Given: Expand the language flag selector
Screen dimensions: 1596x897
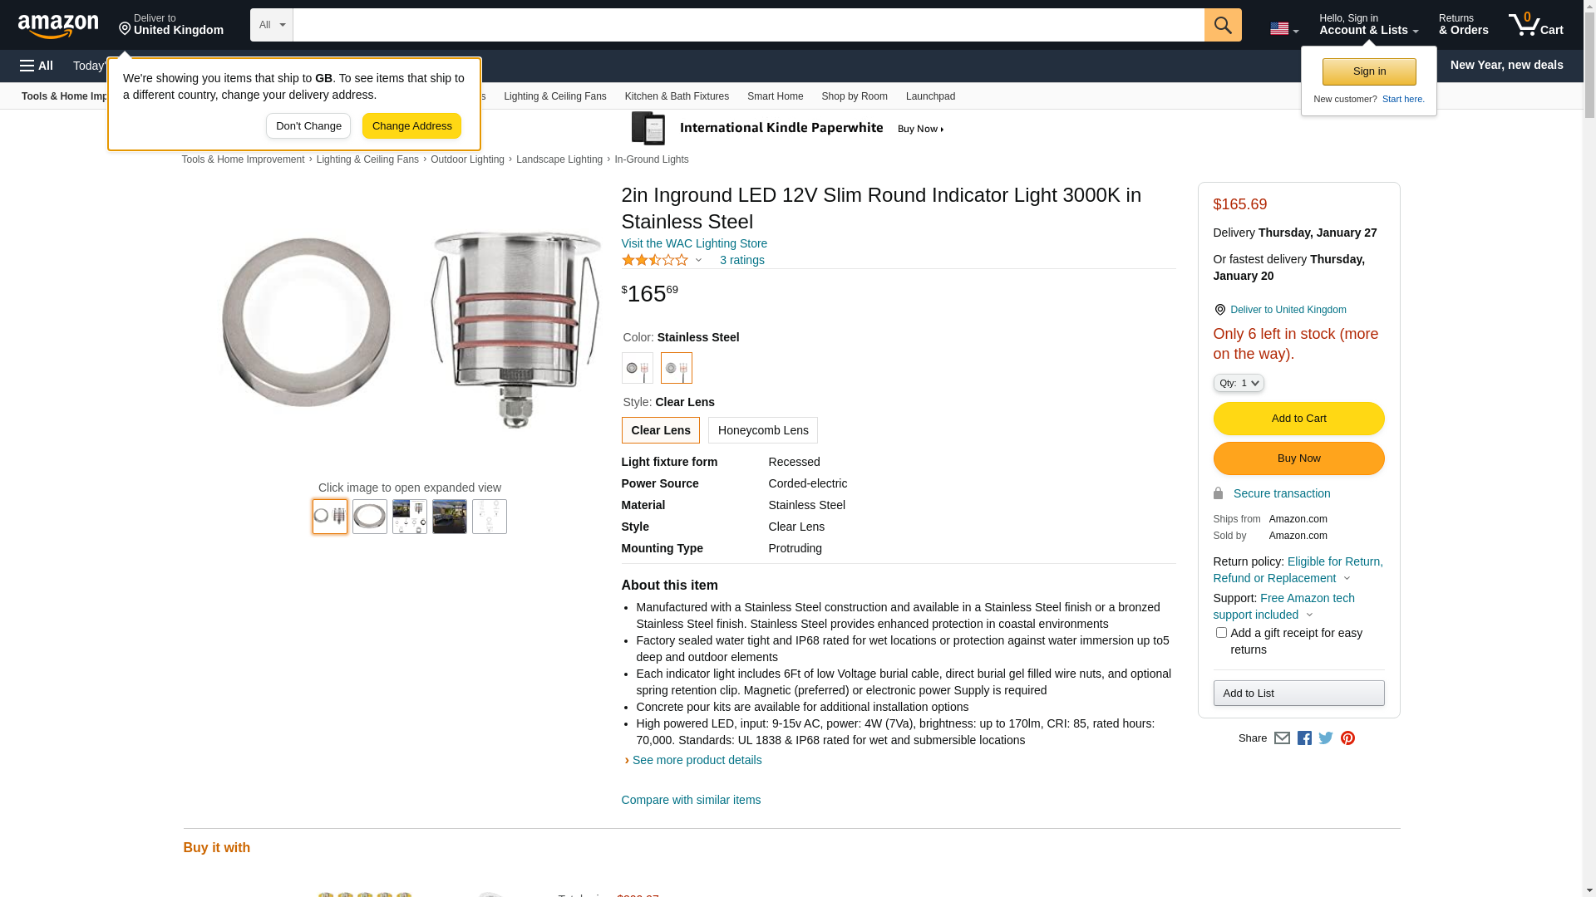Looking at the screenshot, I should point(1284,29).
